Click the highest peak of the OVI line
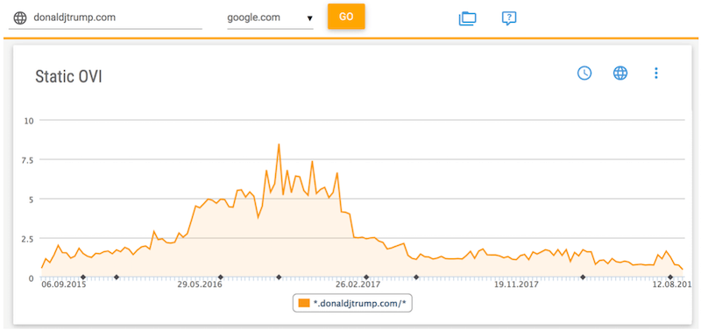This screenshot has width=701, height=330. click(x=279, y=144)
